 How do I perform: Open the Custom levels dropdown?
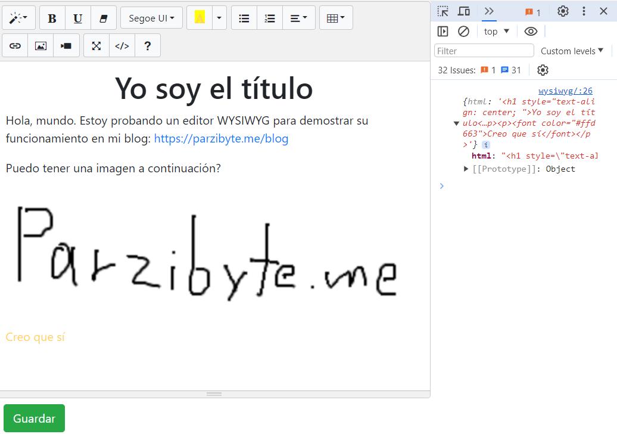pyautogui.click(x=572, y=51)
